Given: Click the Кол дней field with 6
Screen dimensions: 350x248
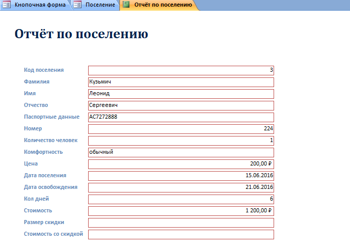Looking at the screenshot, I should pyautogui.click(x=181, y=199).
